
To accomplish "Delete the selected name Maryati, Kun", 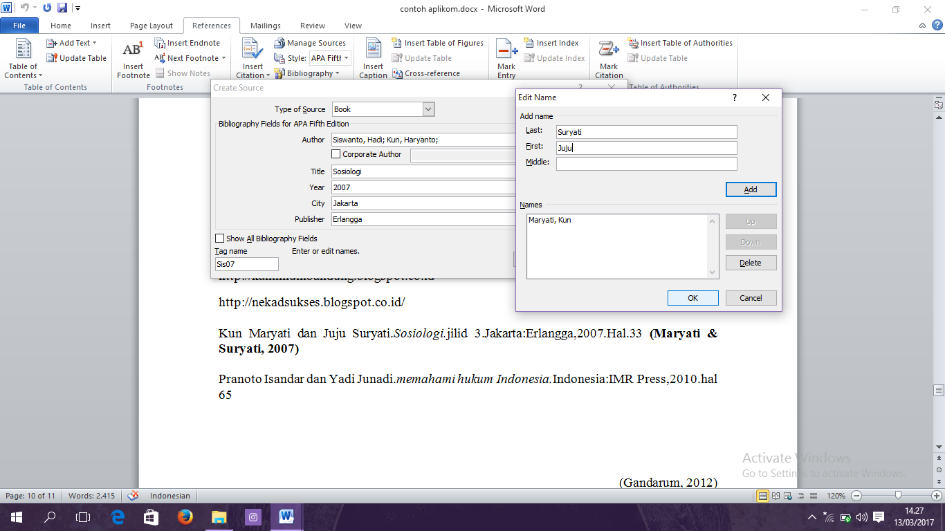I will pyautogui.click(x=751, y=262).
